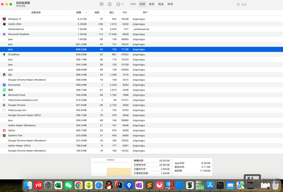
Task: Click the Sublime Text process icon
Action: tap(4, 136)
